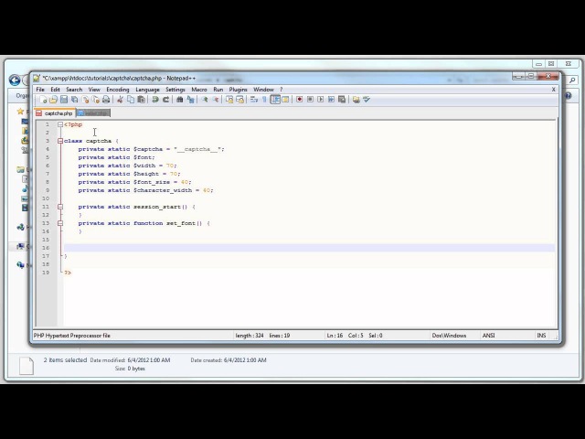Open the Language menu
The height and width of the screenshot is (439, 585).
(147, 90)
